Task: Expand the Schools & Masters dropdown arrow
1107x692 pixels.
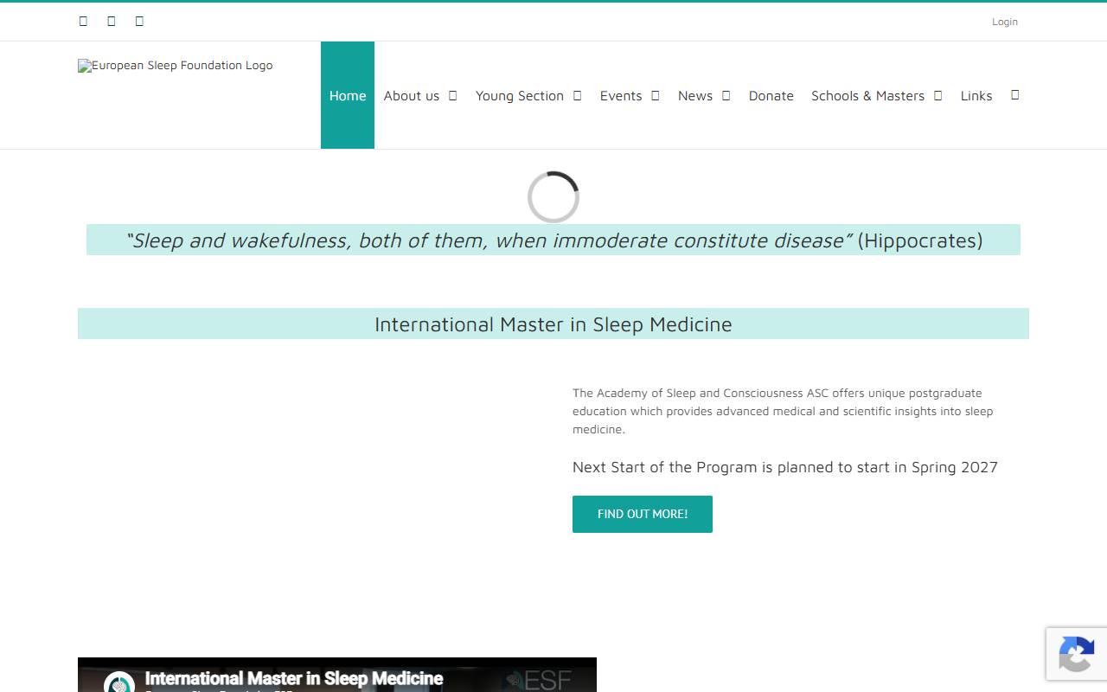Action: click(x=937, y=95)
